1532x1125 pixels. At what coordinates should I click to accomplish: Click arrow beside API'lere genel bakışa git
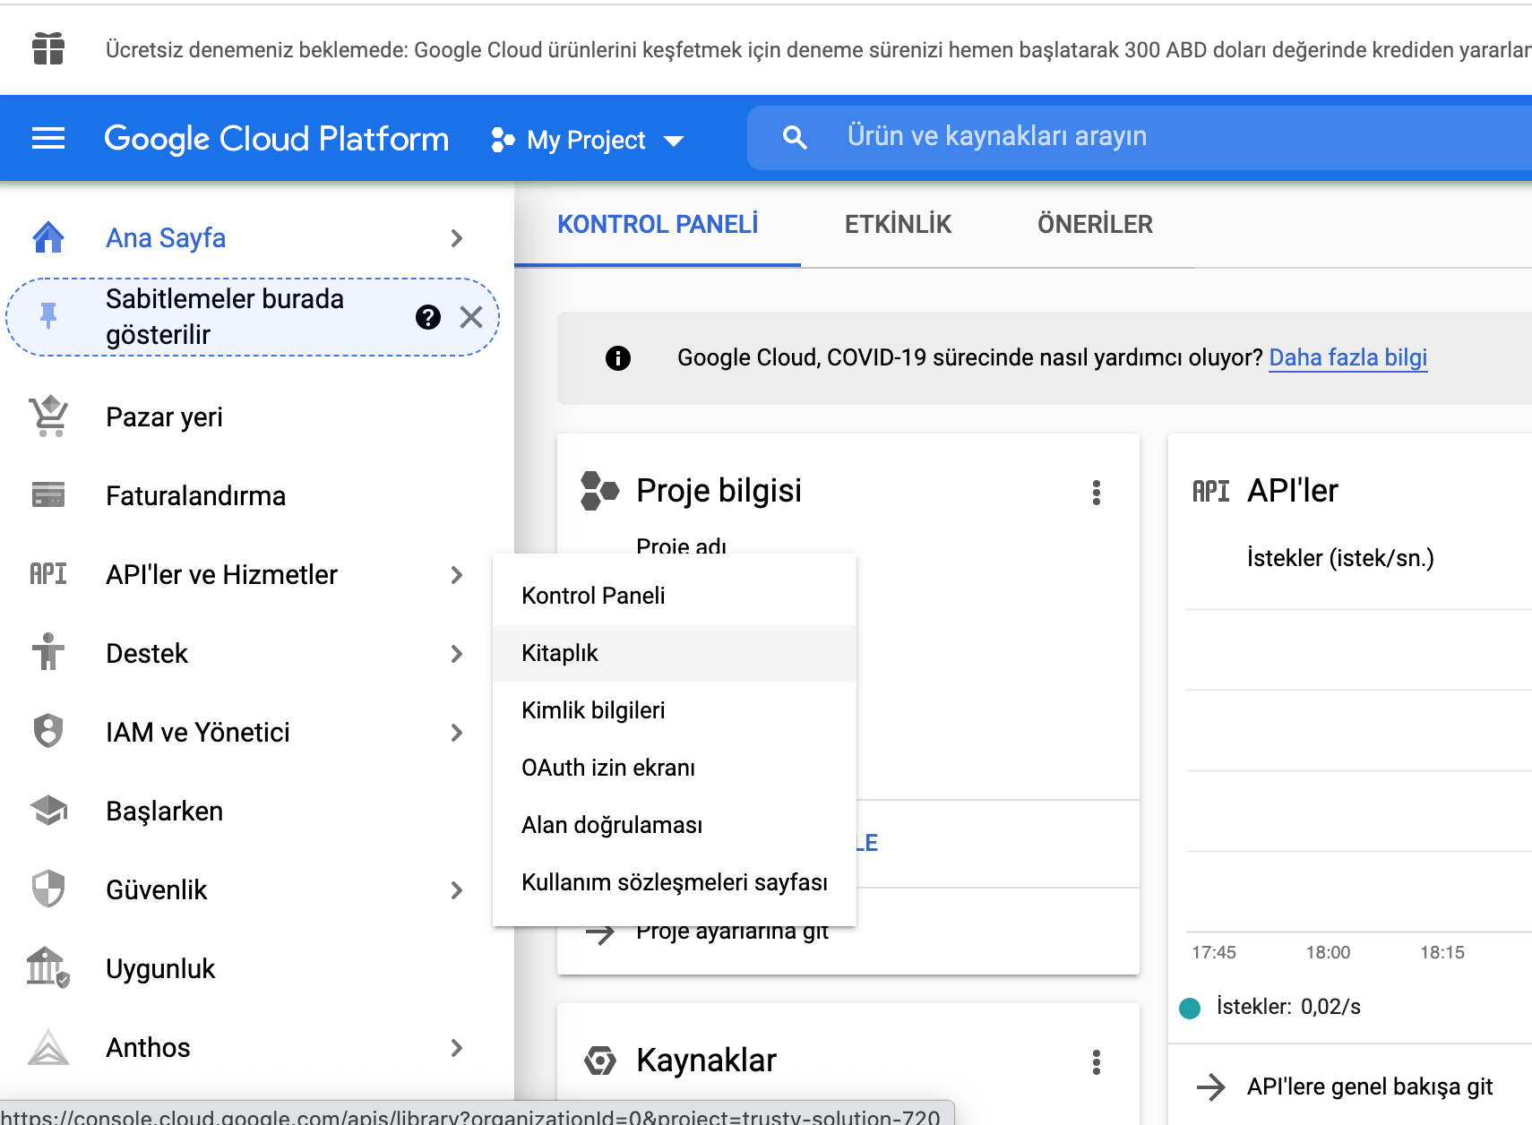click(1210, 1087)
